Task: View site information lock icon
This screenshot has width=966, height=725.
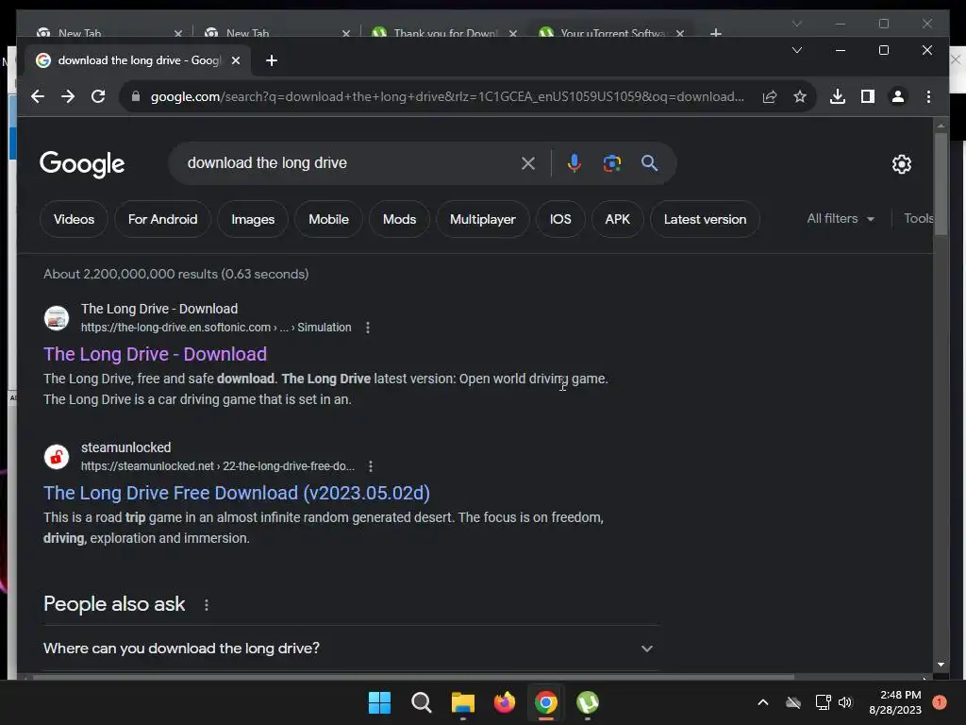Action: (x=136, y=97)
